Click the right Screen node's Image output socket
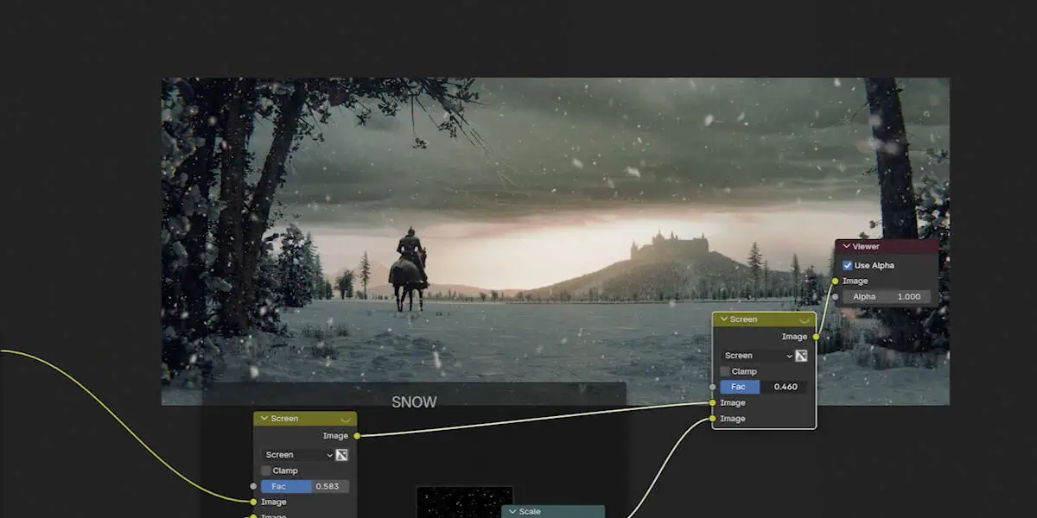This screenshot has width=1037, height=518. (816, 337)
